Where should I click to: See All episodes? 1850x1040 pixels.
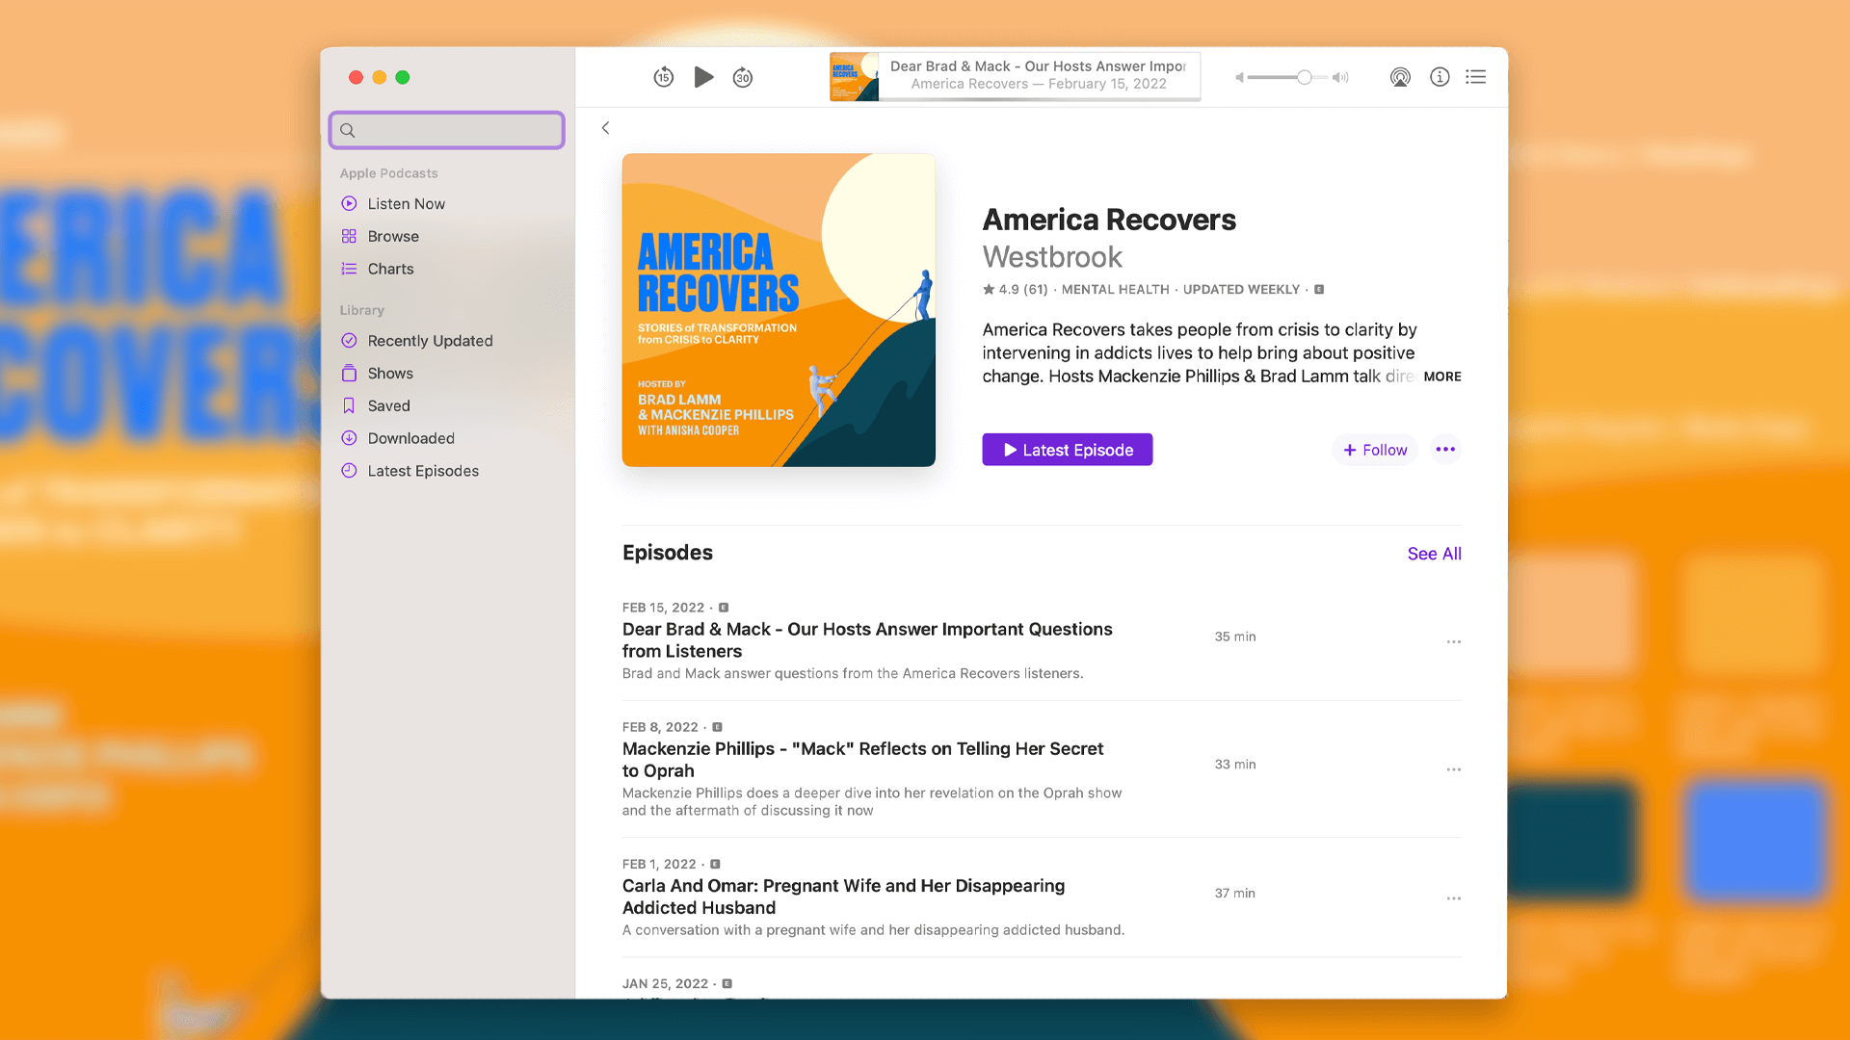coord(1434,554)
